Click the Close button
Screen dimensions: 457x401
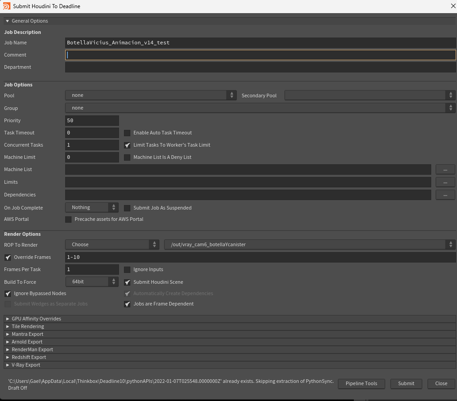(441, 383)
